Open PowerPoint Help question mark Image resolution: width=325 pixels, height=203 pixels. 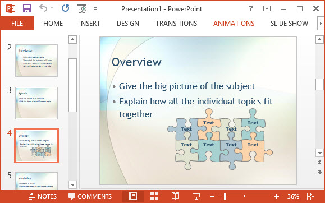tap(250, 8)
